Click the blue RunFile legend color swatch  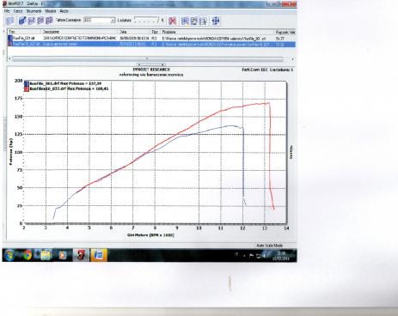point(27,83)
